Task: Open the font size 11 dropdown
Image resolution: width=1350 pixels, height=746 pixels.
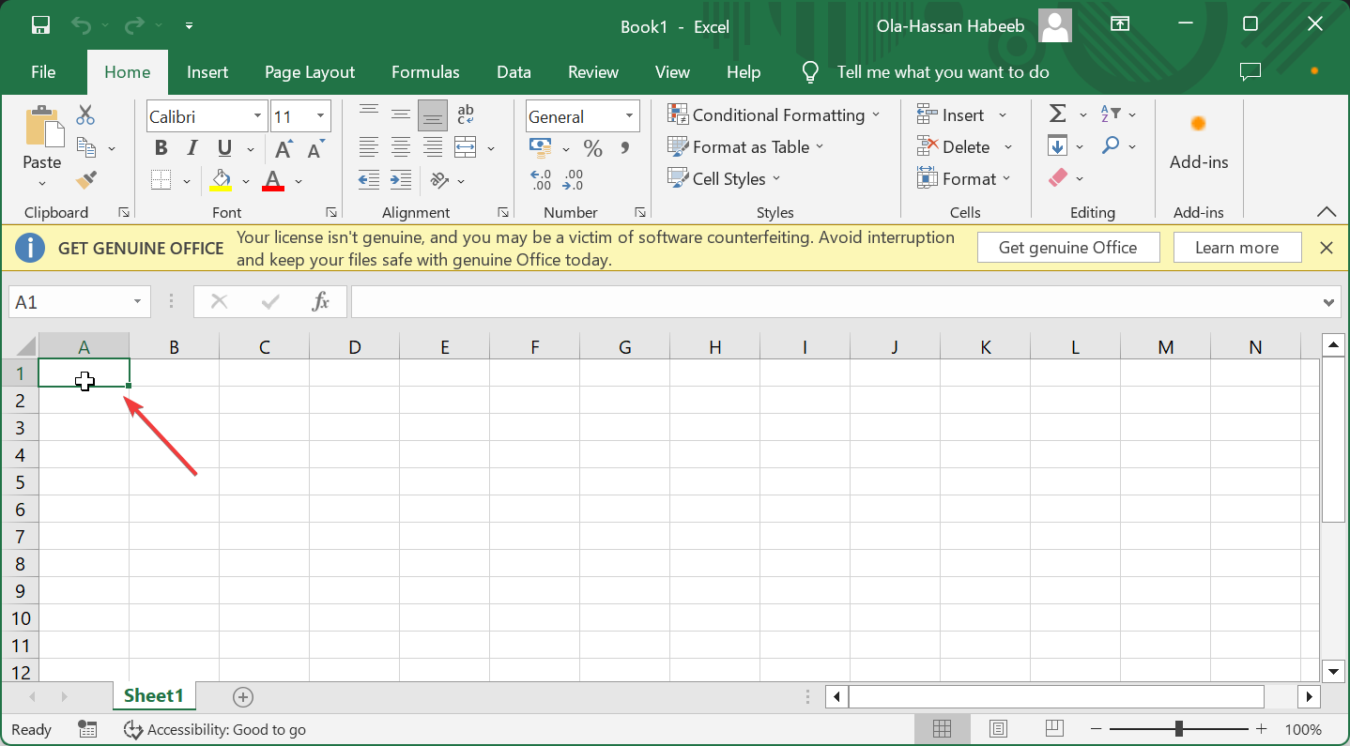Action: [x=321, y=116]
